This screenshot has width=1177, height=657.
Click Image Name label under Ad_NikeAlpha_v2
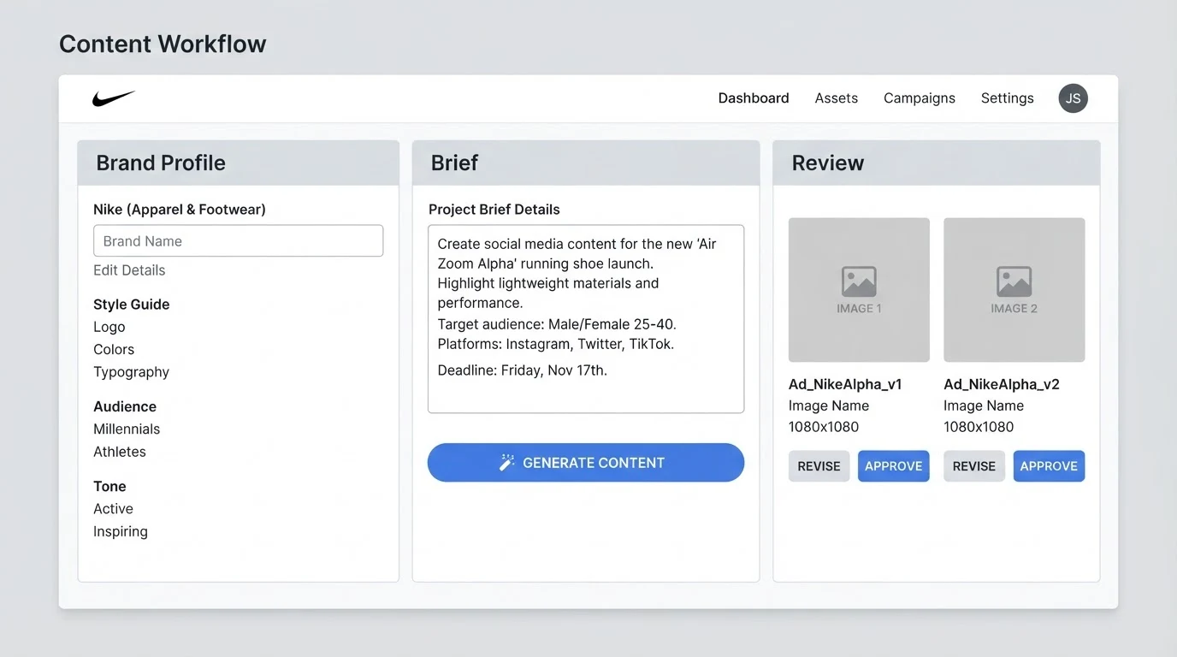[984, 405]
